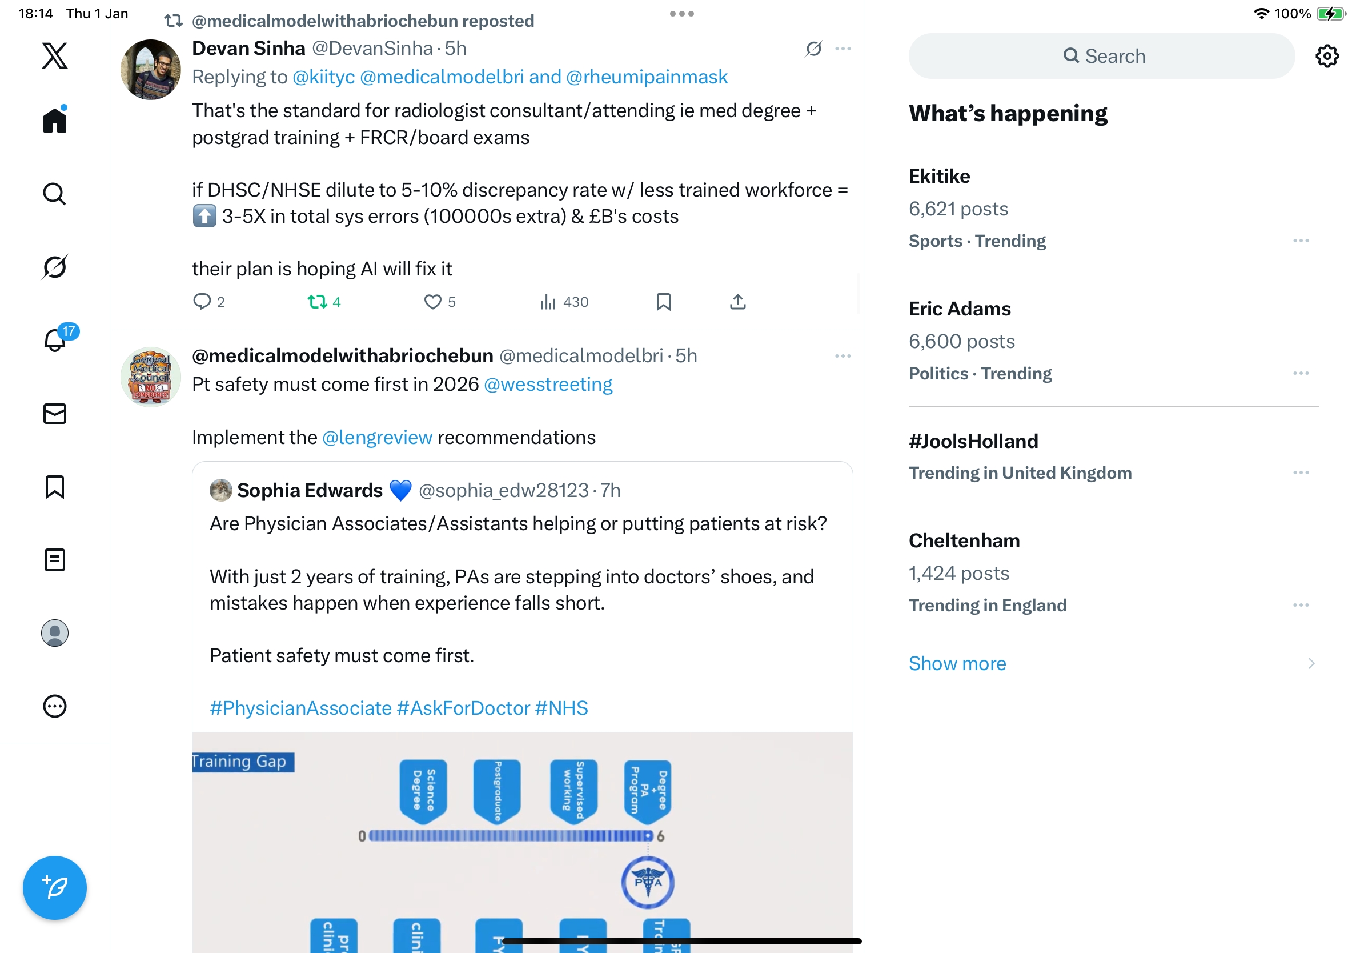Open Lists icon in left sidebar
Viewport: 1364px width, 953px height.
coord(55,560)
